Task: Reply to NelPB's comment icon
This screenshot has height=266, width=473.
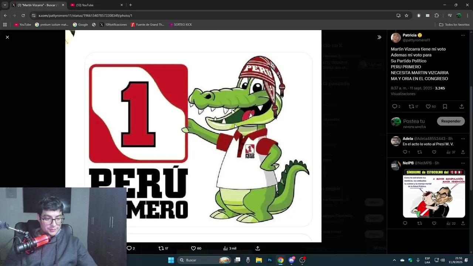Action: tap(405, 223)
